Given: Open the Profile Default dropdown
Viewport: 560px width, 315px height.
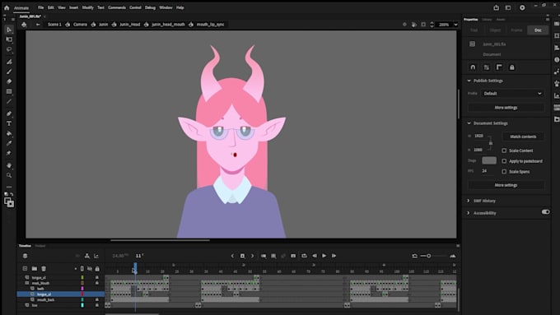Looking at the screenshot, I should pyautogui.click(x=512, y=94).
